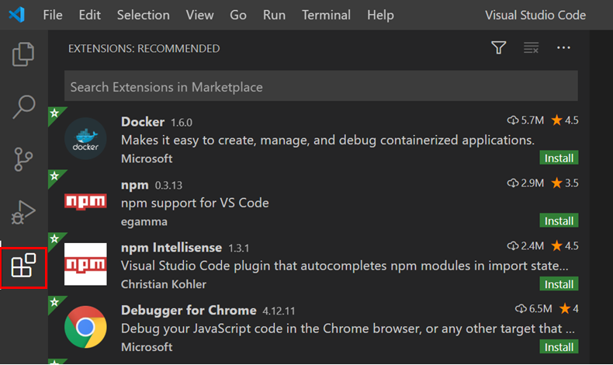Filter extensions with the funnel icon
Viewport: 613px width, 365px height.
click(x=498, y=47)
